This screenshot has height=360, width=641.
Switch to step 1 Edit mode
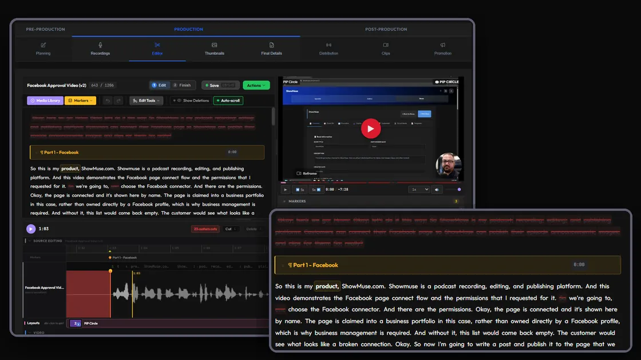tap(159, 85)
